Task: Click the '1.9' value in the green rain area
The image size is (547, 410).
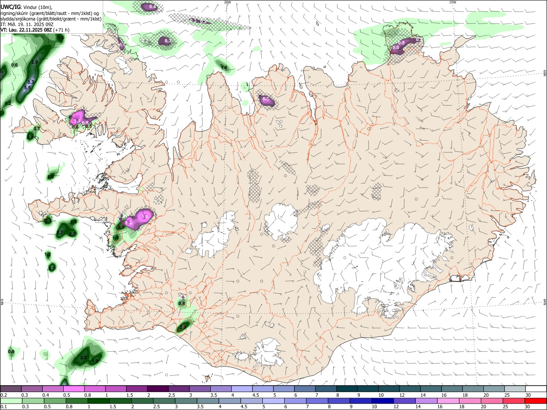Action: (x=95, y=361)
